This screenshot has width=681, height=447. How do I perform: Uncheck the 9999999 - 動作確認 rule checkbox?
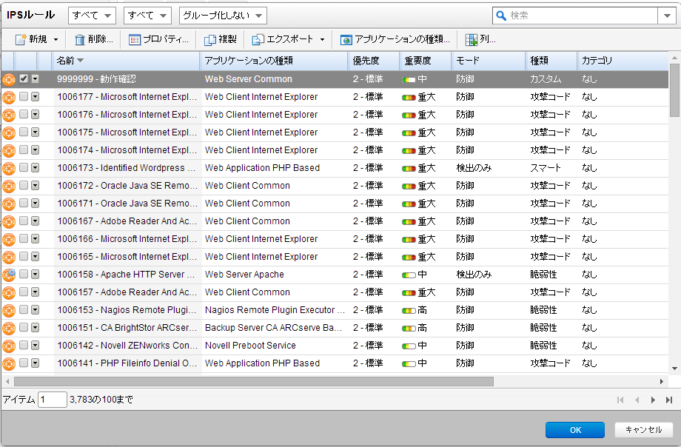(23, 79)
